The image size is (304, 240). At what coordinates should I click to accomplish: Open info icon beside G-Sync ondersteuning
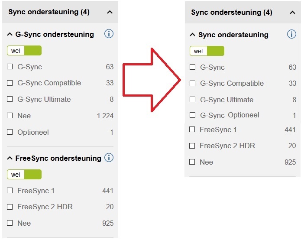click(x=109, y=34)
